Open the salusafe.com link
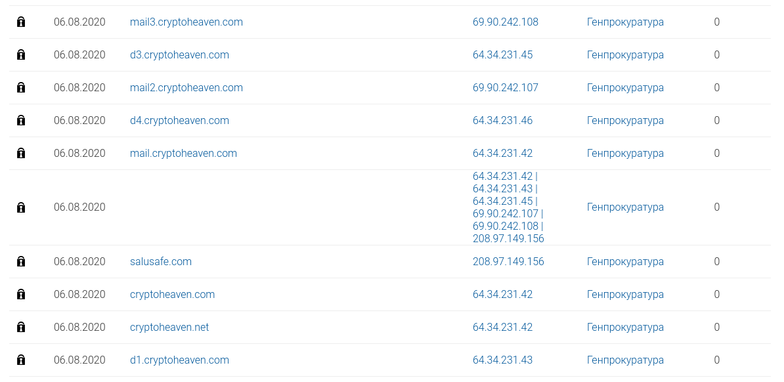The height and width of the screenshot is (382, 784). tap(160, 261)
